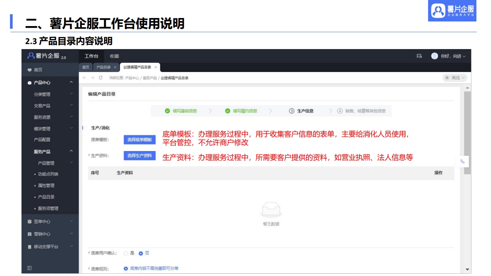Click 服务产品 in the breadcrumb

coord(150,78)
